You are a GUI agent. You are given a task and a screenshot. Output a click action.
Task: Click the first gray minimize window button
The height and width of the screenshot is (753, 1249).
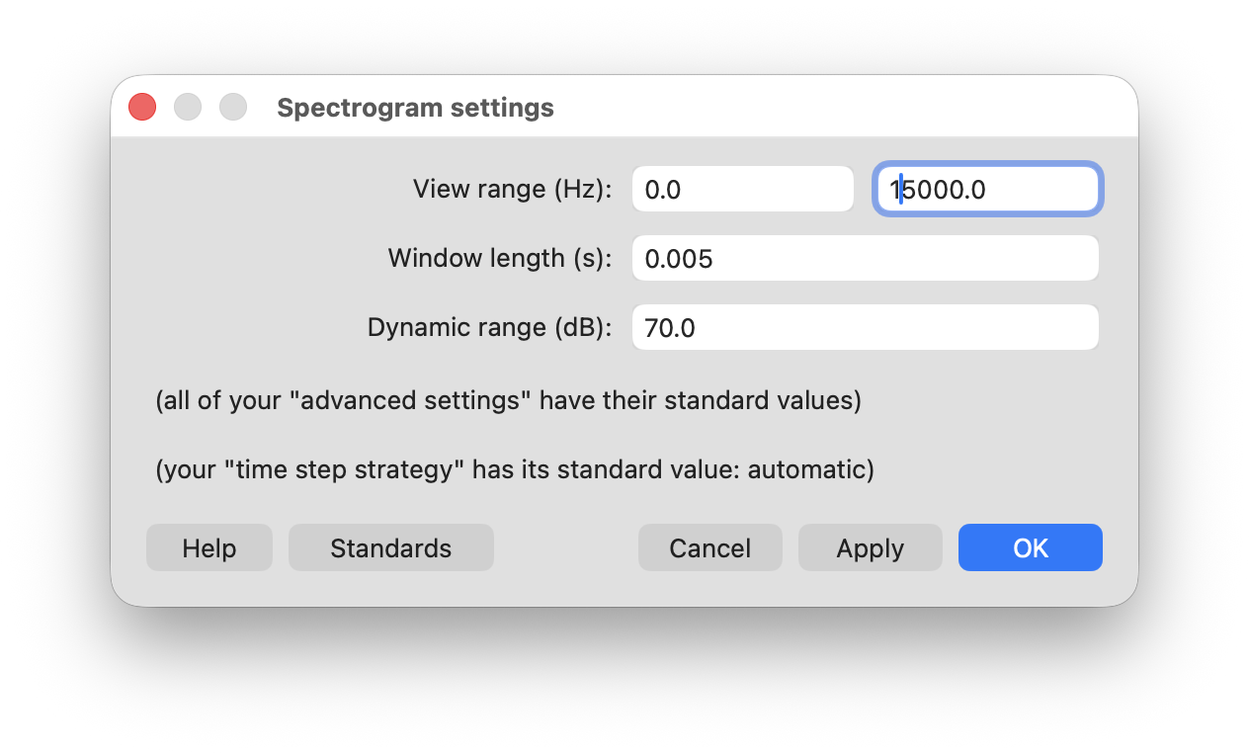click(x=188, y=107)
